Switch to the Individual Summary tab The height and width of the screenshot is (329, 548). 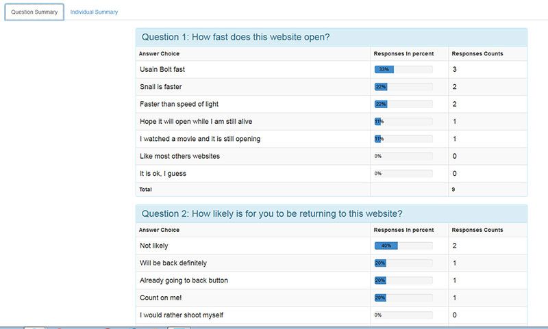94,12
